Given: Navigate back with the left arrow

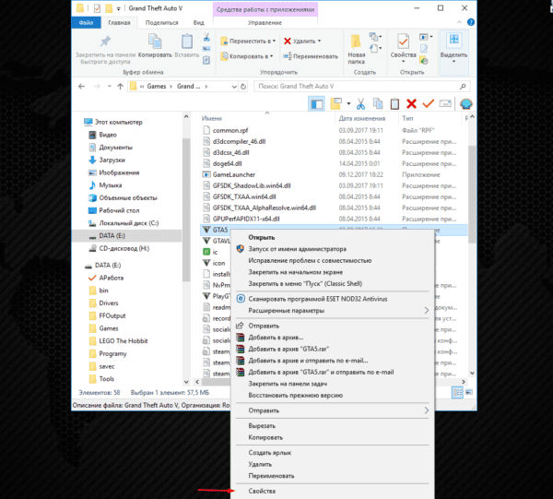Looking at the screenshot, I should pyautogui.click(x=81, y=86).
